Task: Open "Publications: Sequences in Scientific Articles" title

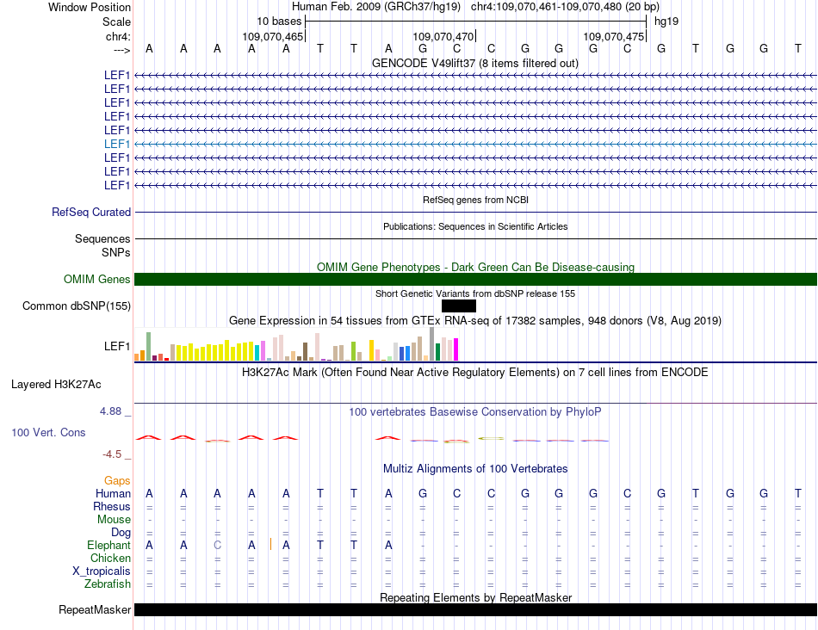Action: point(475,226)
